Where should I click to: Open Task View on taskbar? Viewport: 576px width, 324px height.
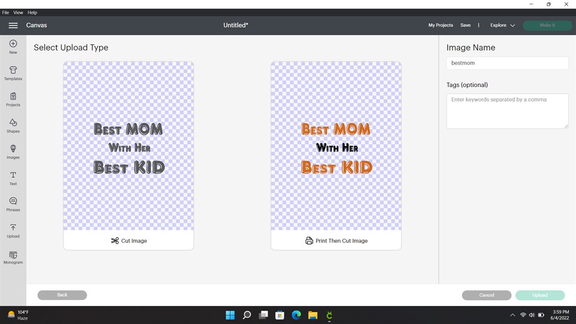(x=263, y=315)
